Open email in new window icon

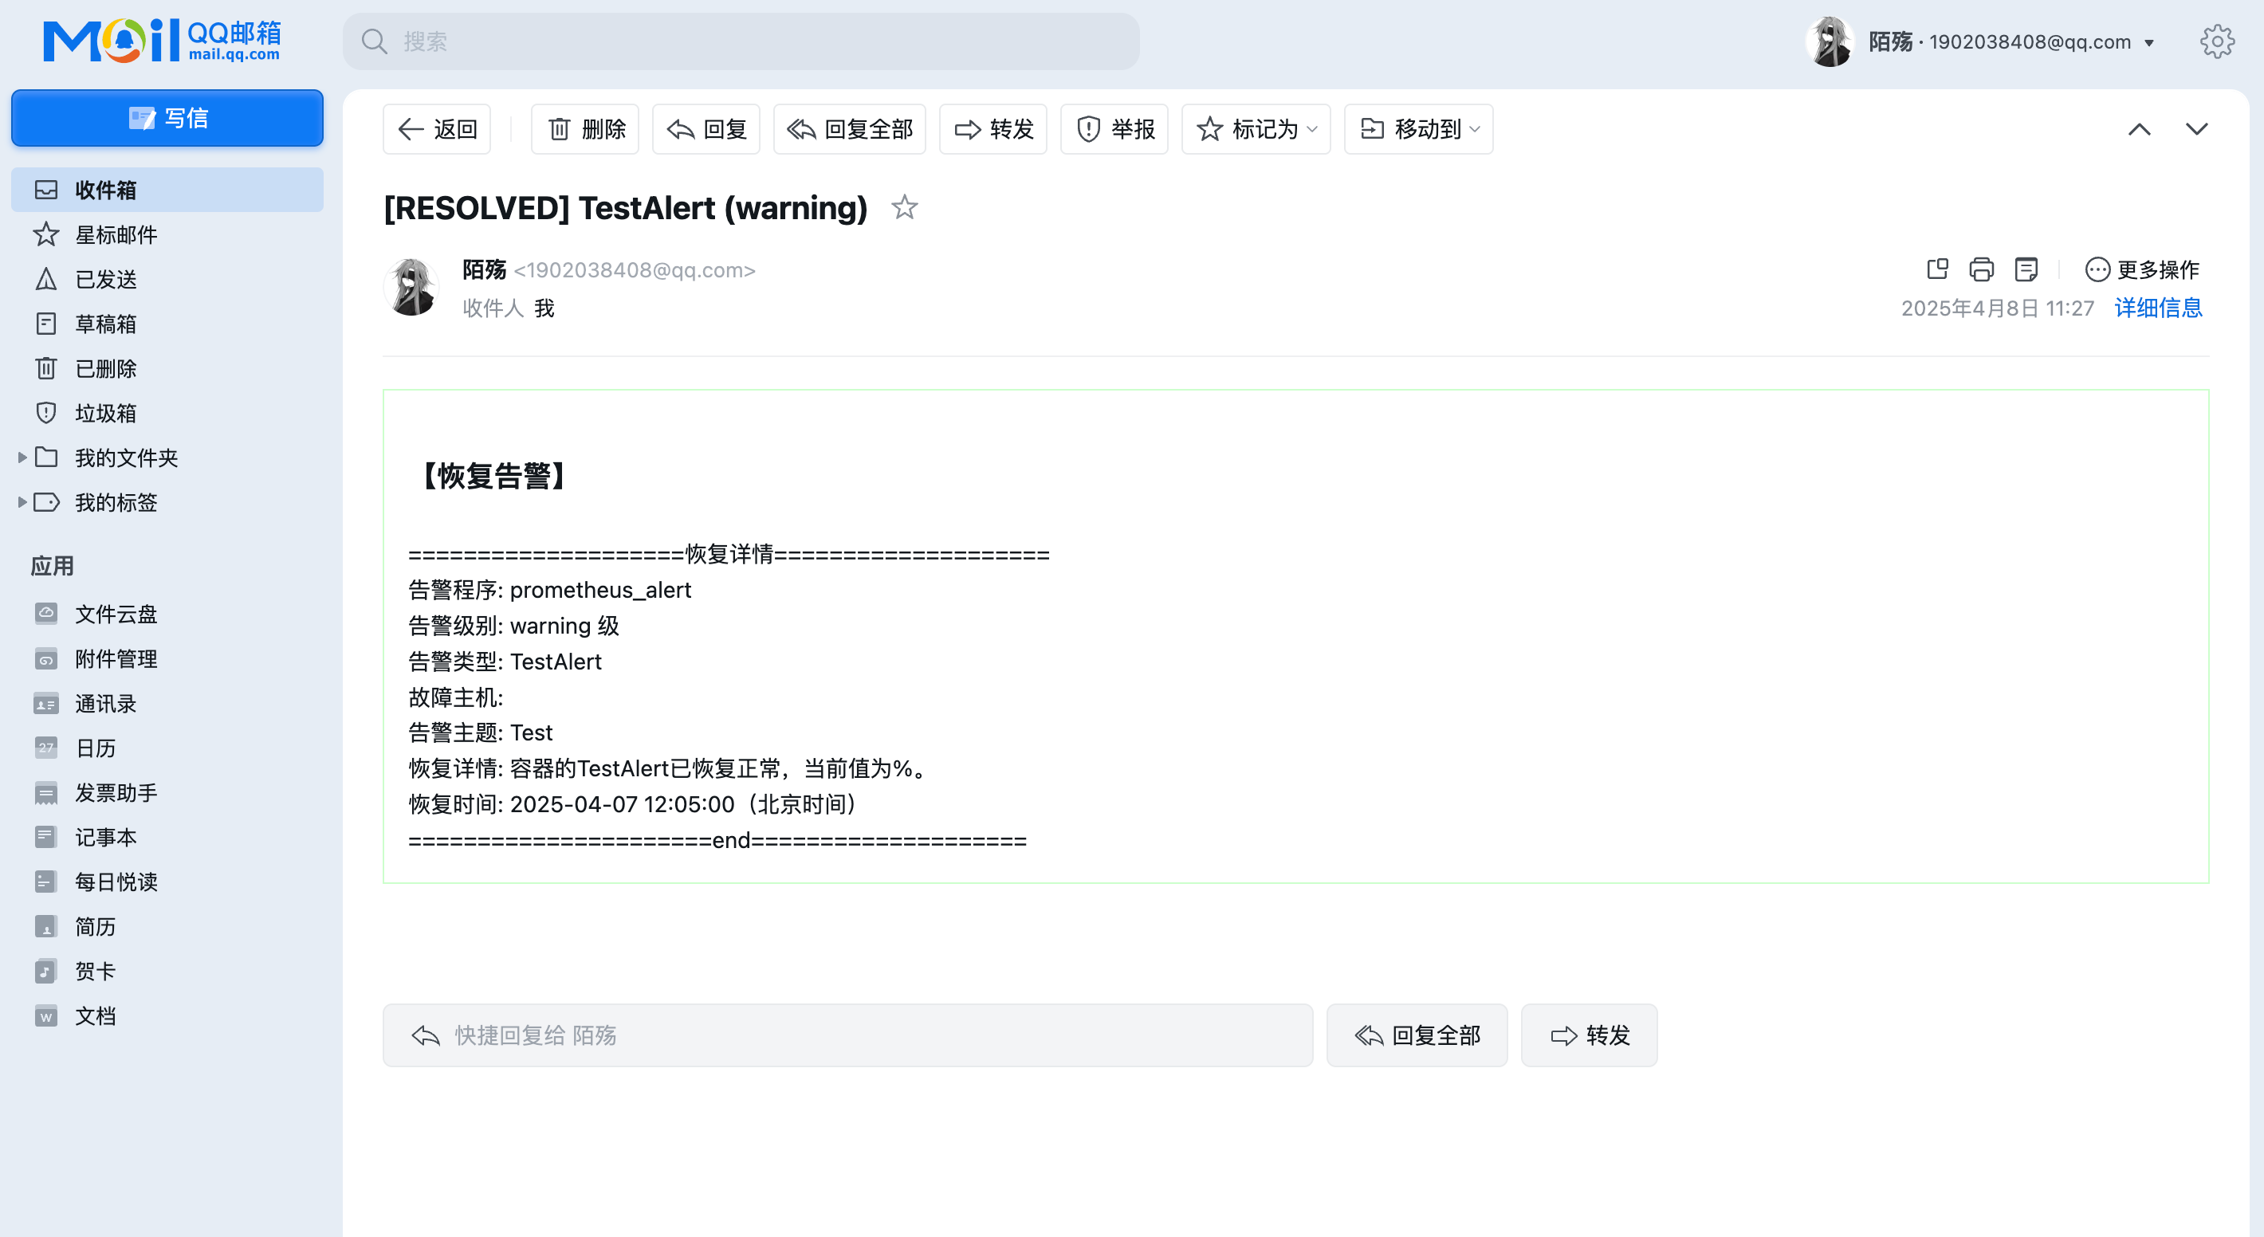pos(1937,269)
